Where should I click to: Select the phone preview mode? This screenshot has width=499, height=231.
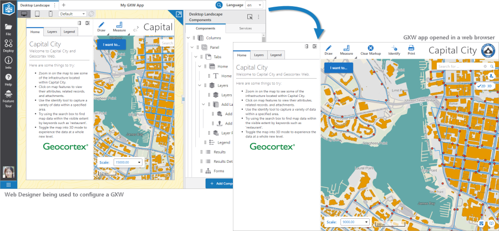50,14
